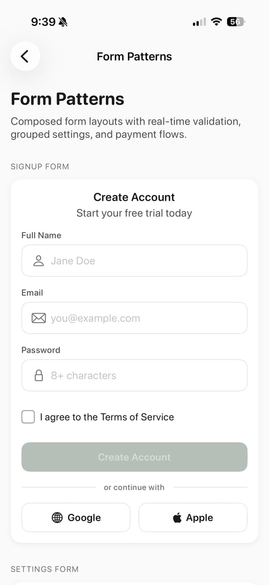Choose the Apple sign-in text label
The image size is (269, 585).
pos(200,518)
